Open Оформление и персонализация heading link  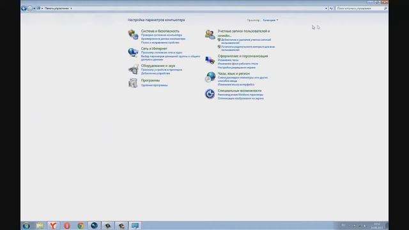tap(243, 56)
